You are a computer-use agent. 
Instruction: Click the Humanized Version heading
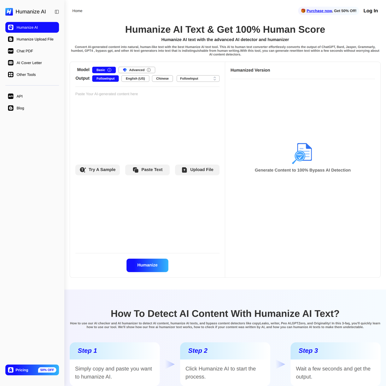pyautogui.click(x=250, y=70)
